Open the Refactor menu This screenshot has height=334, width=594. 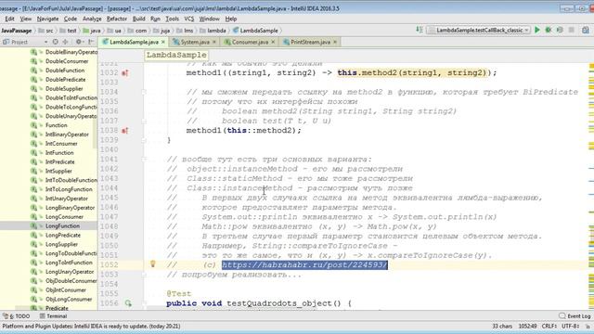click(117, 19)
